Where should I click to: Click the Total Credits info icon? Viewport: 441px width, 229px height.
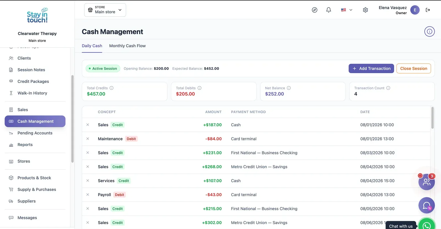tap(112, 88)
